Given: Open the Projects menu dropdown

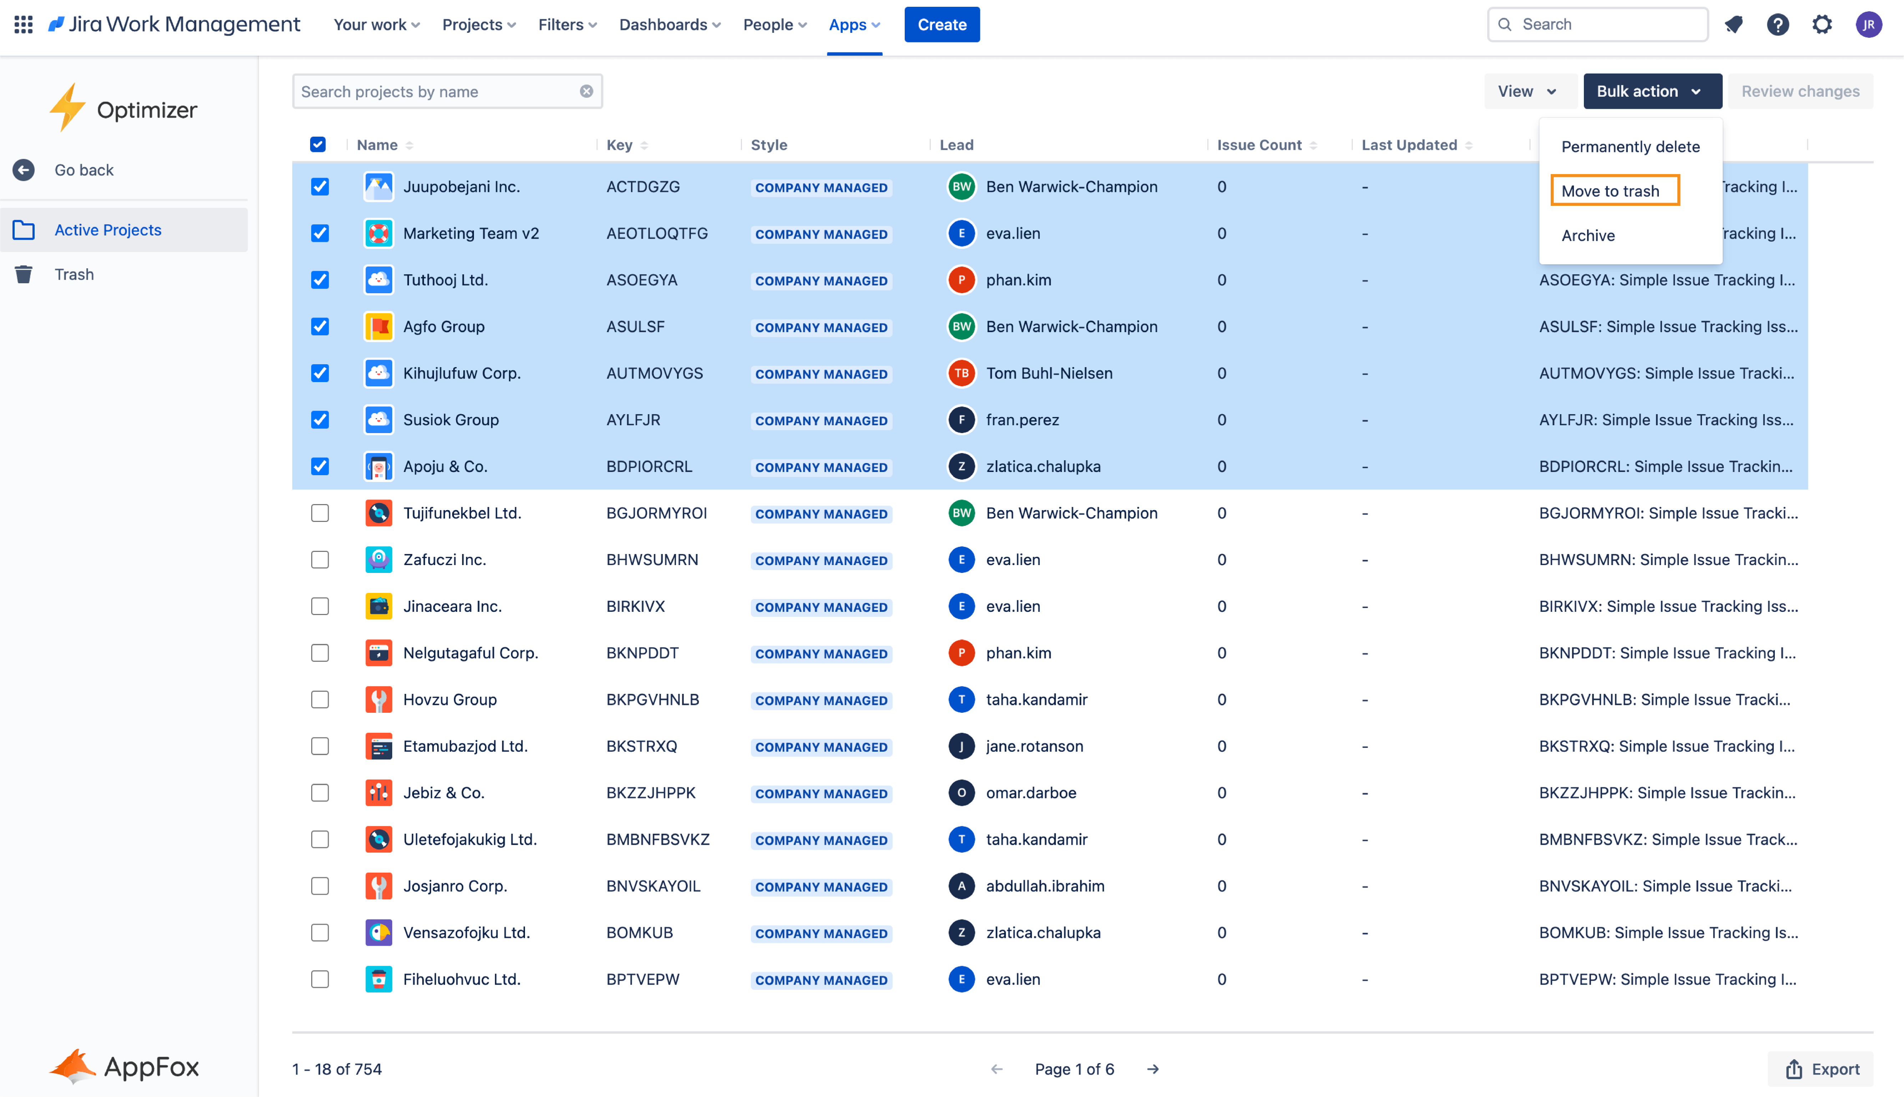Looking at the screenshot, I should point(479,25).
